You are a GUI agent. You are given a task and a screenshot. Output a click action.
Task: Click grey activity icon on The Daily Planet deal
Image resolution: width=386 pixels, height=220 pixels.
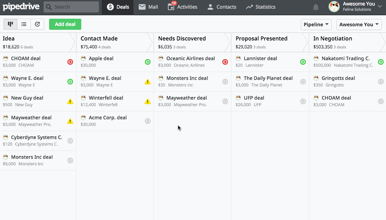303,82
